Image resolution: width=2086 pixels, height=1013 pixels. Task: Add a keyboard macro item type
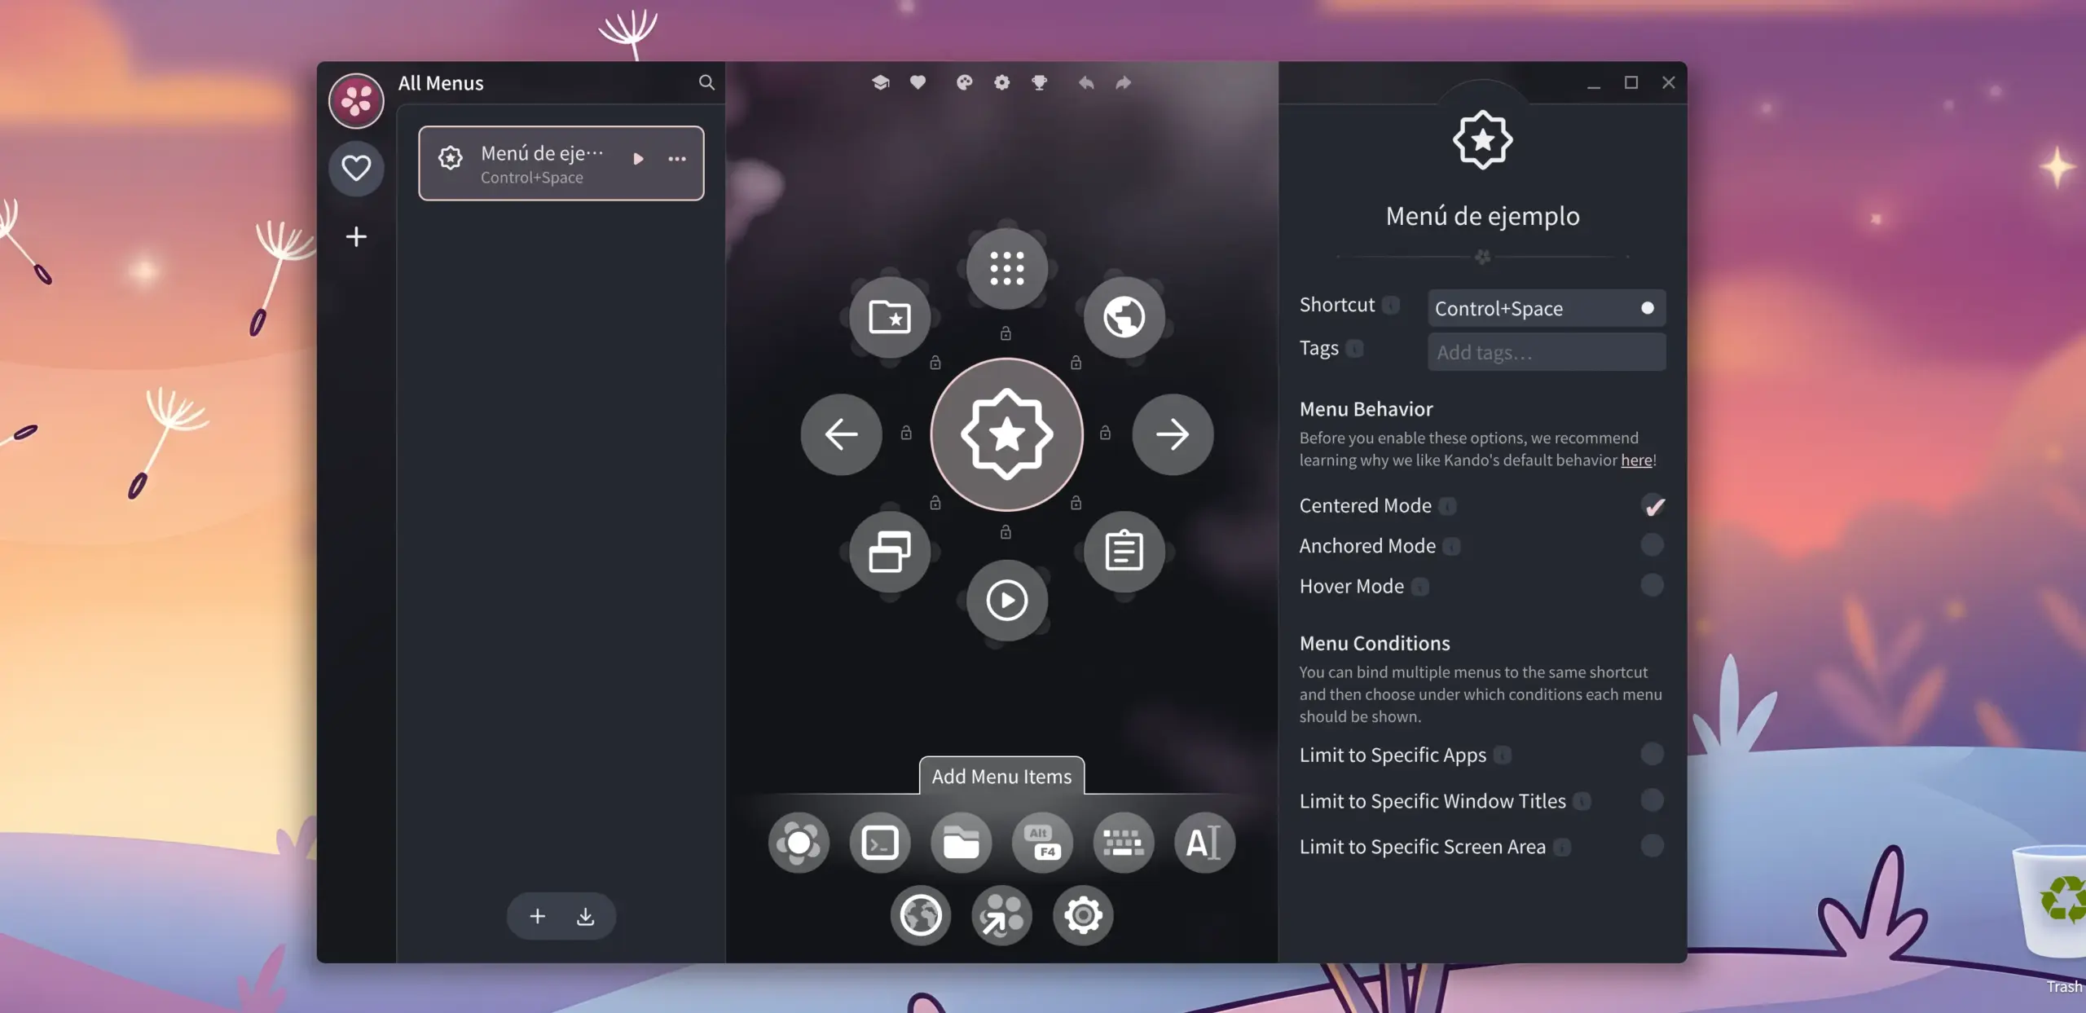[1124, 843]
